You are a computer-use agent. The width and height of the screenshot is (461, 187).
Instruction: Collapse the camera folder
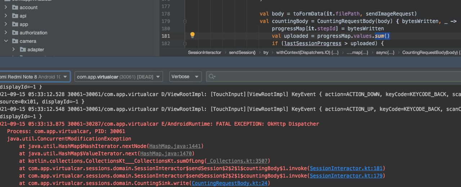[x=6, y=41]
